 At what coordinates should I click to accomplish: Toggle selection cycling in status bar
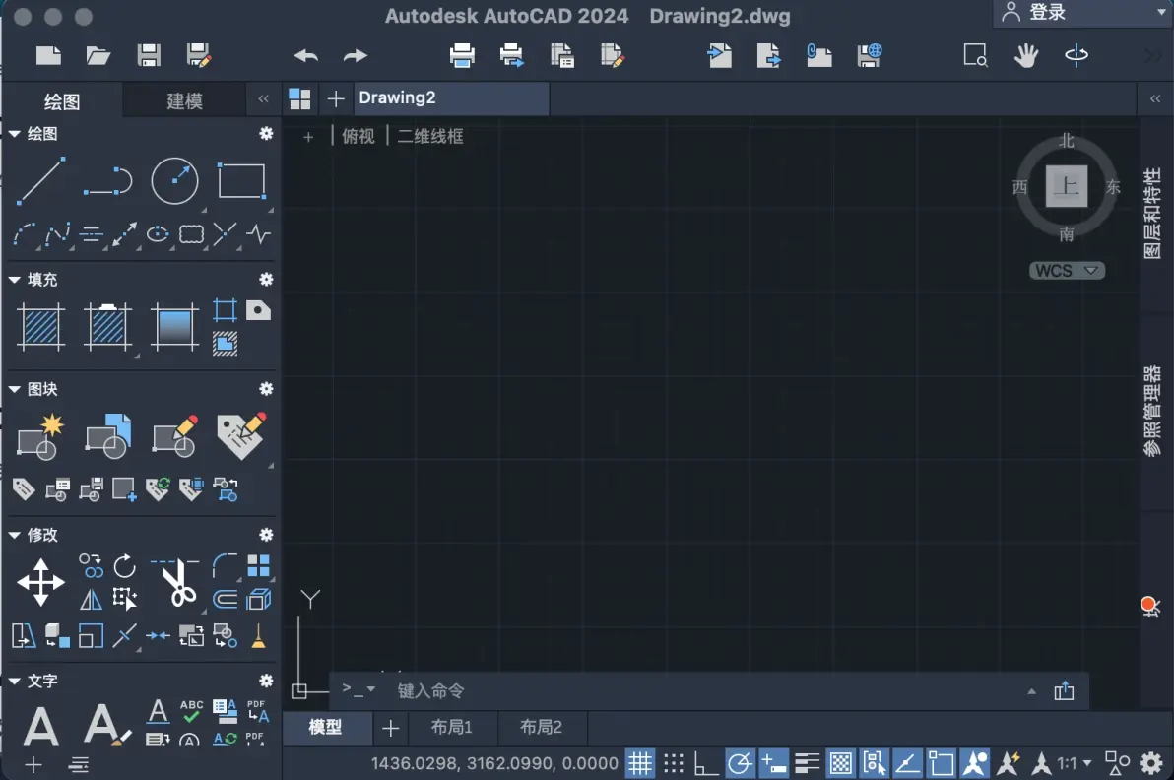point(874,763)
